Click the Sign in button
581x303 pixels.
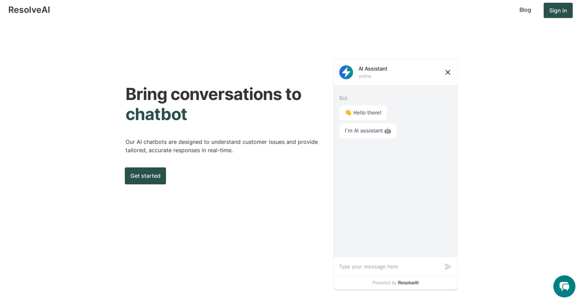[558, 10]
